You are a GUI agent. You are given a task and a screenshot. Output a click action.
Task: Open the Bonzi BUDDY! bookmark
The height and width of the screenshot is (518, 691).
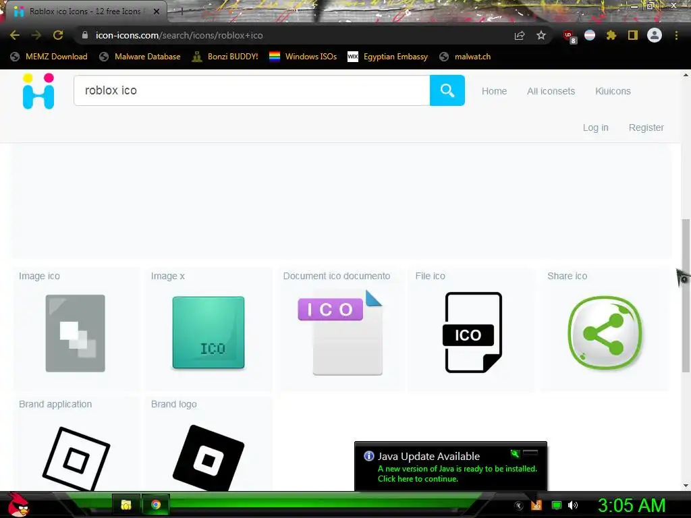coord(225,57)
